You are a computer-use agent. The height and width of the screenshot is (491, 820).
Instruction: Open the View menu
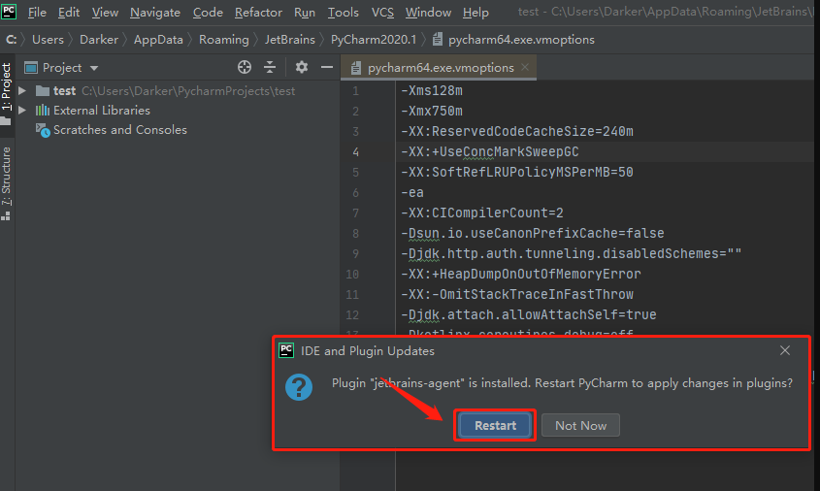105,12
